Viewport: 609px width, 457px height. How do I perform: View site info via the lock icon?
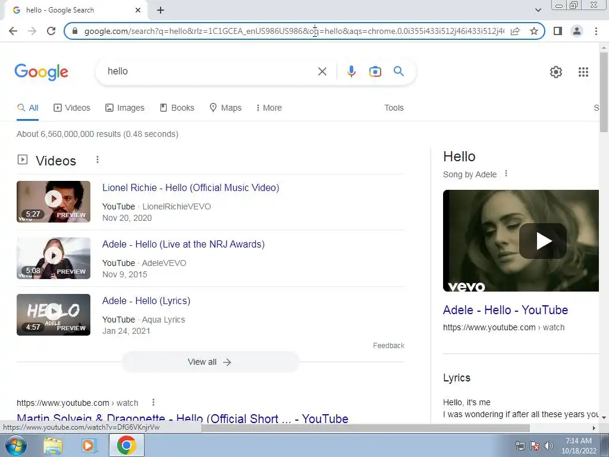(76, 31)
